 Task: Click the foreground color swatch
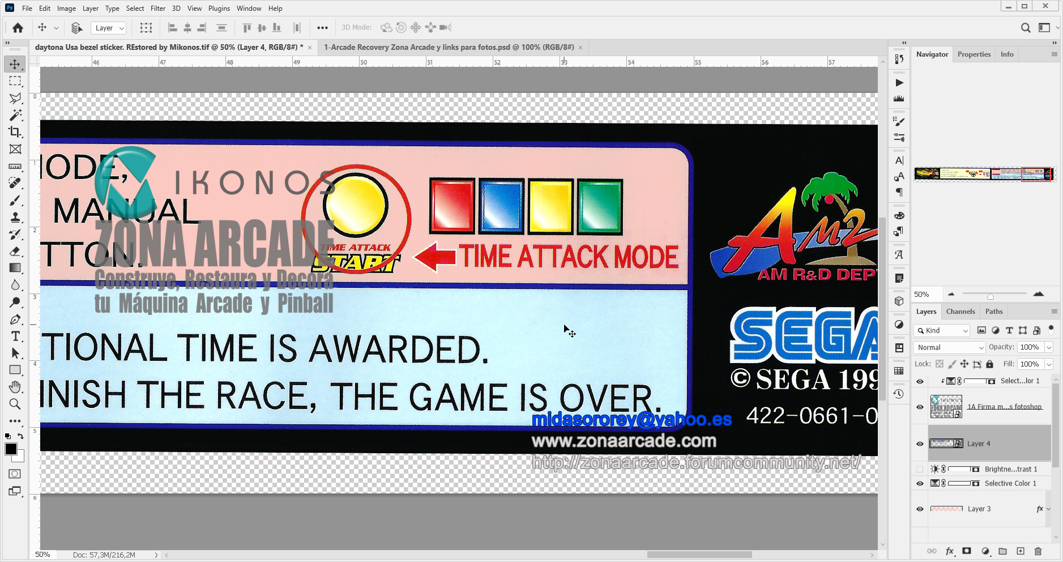pyautogui.click(x=11, y=449)
